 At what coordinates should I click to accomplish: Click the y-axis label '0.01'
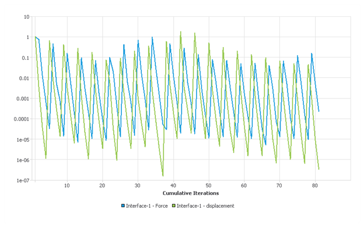pyautogui.click(x=24, y=79)
